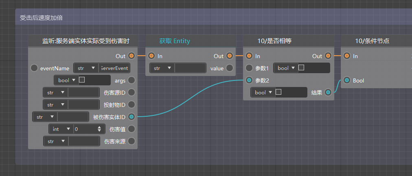The width and height of the screenshot is (412, 176).
Task: Select the args output pin
Action: (131, 80)
